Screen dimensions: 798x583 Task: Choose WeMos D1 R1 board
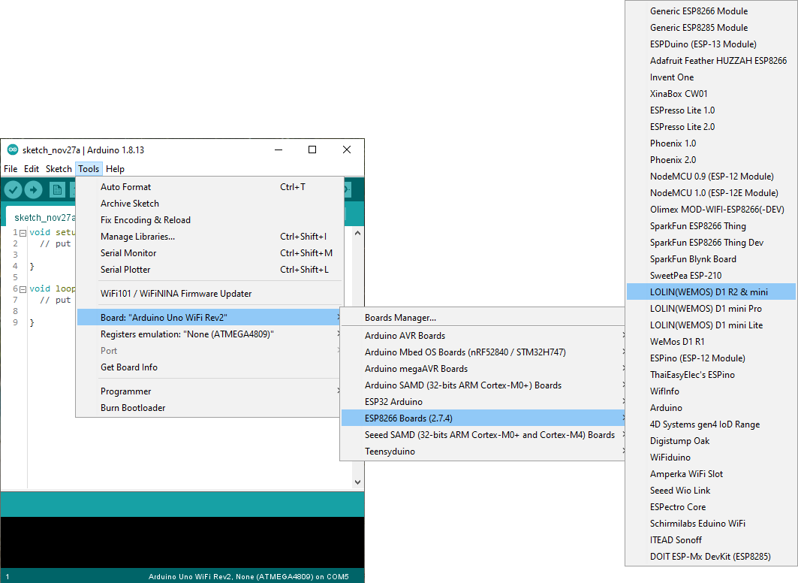[711, 342]
